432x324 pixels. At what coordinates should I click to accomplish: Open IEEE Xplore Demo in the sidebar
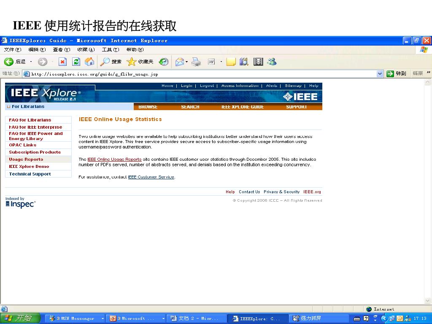29,166
